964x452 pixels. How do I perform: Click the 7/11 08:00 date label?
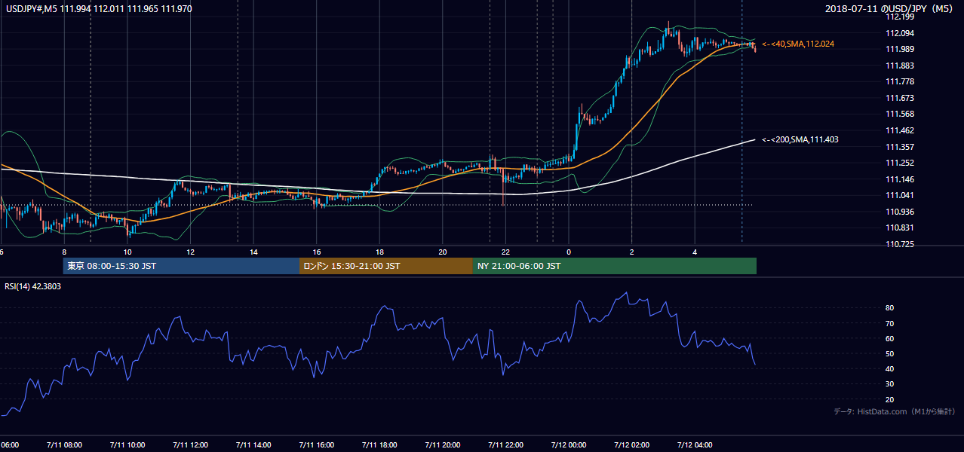[x=63, y=445]
